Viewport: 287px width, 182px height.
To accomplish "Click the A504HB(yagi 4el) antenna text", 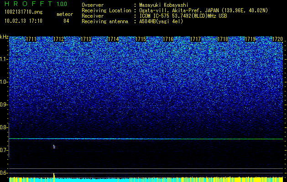I will tap(161, 21).
